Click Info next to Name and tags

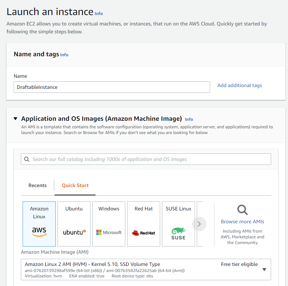point(64,55)
